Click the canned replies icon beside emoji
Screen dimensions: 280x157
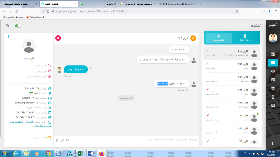pyautogui.click(x=67, y=140)
